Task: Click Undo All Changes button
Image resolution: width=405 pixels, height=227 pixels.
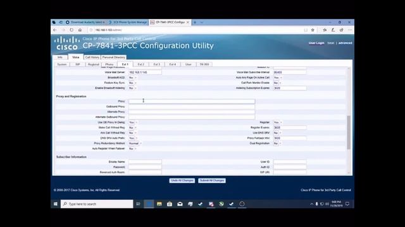Action: pos(182,180)
